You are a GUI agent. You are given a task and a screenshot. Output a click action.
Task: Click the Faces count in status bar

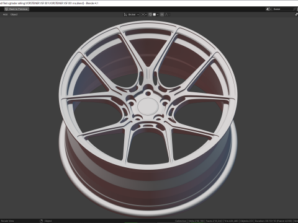[x=214, y=221]
